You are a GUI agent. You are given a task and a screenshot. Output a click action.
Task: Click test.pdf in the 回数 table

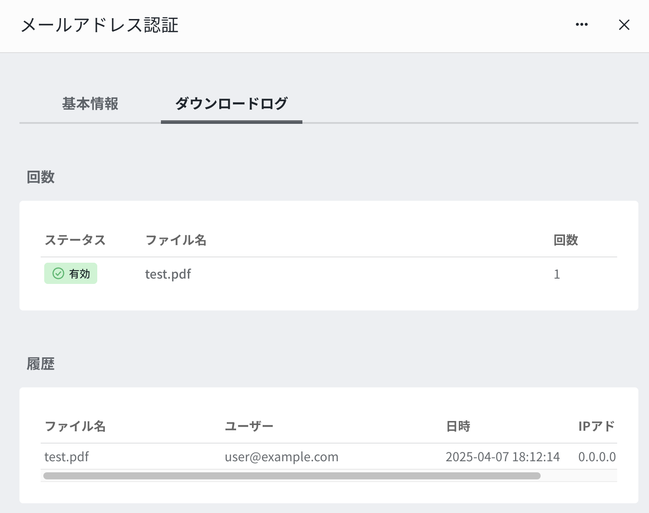[x=168, y=274]
